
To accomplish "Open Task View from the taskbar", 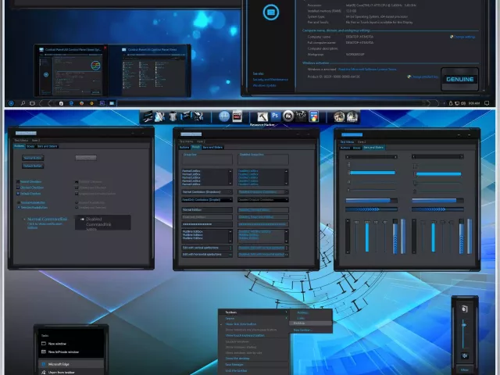I will click(32, 103).
